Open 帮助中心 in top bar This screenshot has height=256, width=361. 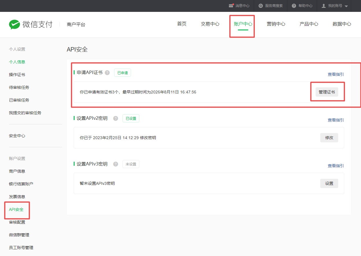[306, 6]
